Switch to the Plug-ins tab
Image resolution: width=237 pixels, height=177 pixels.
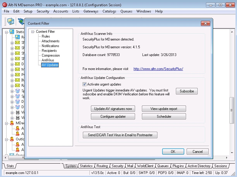tap(178, 166)
